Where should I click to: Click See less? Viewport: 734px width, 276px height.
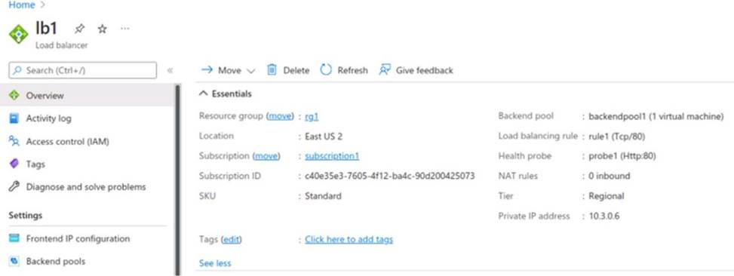point(215,263)
